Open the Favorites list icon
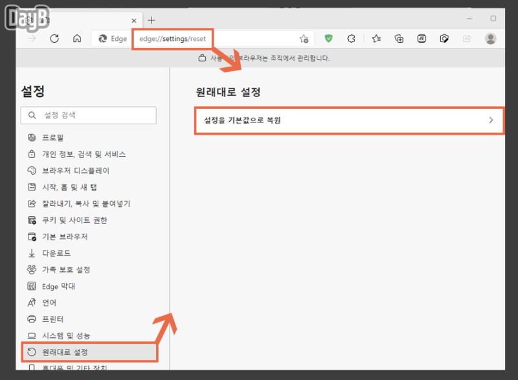 (x=376, y=39)
